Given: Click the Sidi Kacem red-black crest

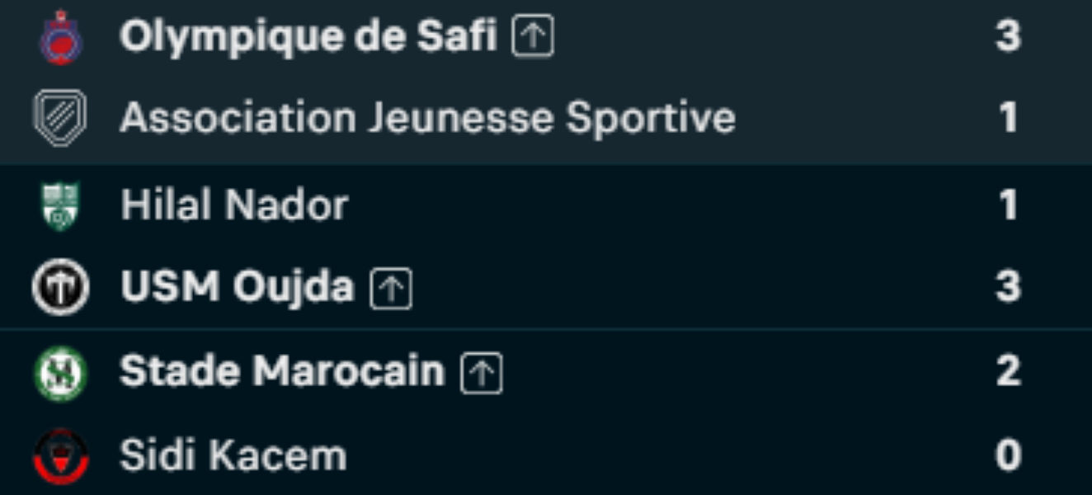Looking at the screenshot, I should pos(60,456).
